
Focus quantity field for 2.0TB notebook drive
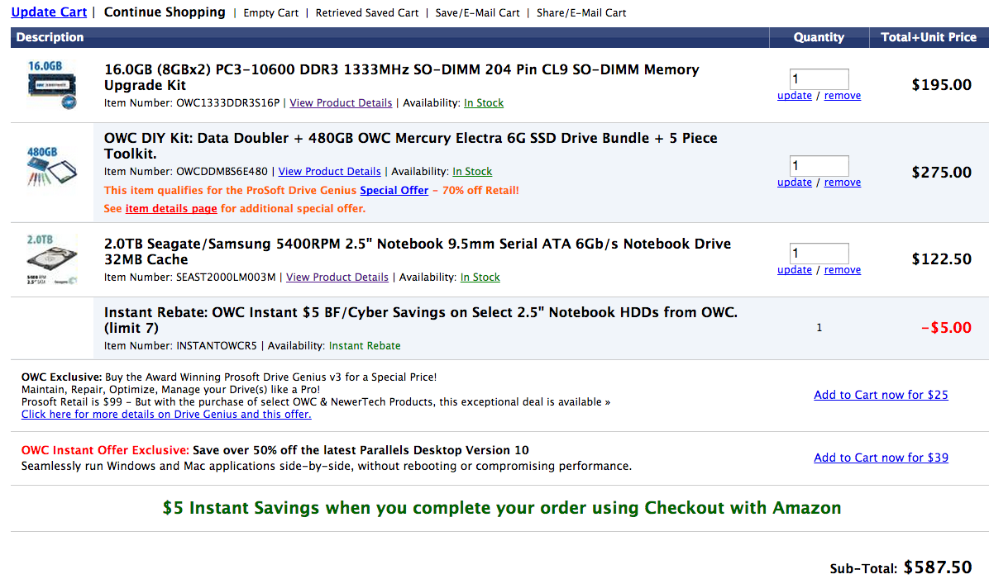point(819,254)
